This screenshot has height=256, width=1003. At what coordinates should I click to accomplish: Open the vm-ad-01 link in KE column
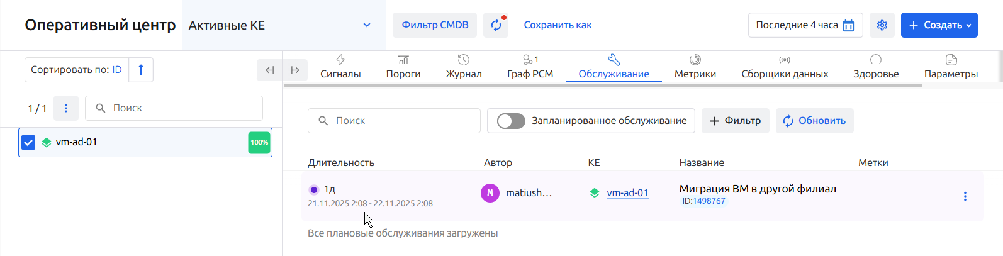click(x=627, y=193)
